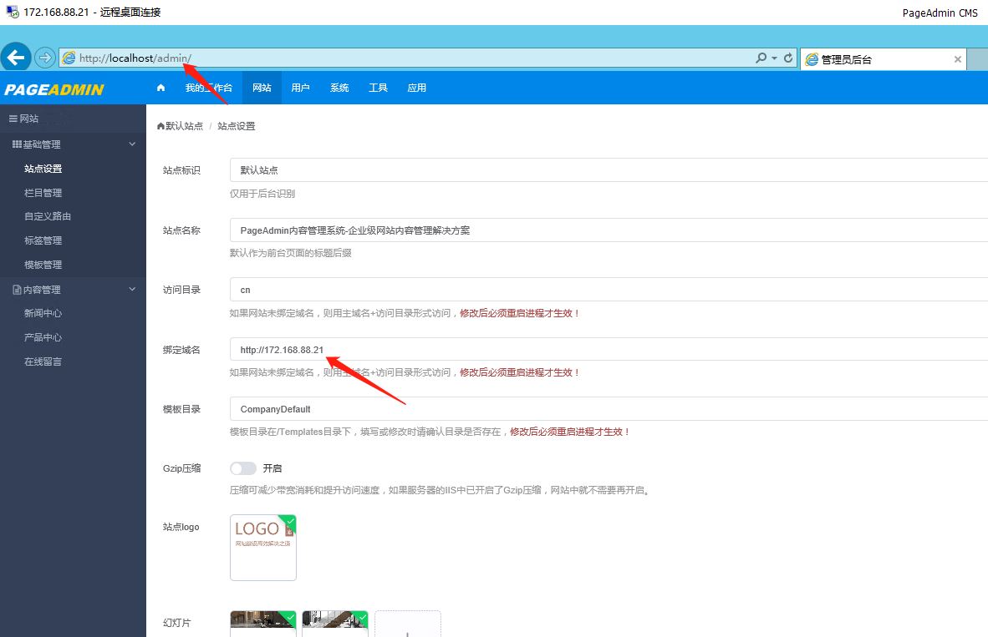Image resolution: width=988 pixels, height=637 pixels.
Task: Click the browser forward arrow button
Action: point(45,58)
